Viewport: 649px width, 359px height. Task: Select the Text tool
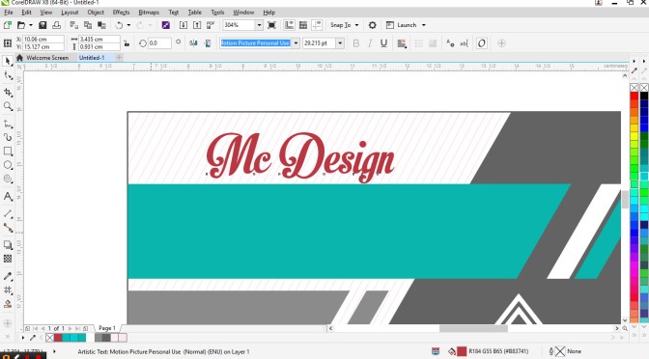8,197
